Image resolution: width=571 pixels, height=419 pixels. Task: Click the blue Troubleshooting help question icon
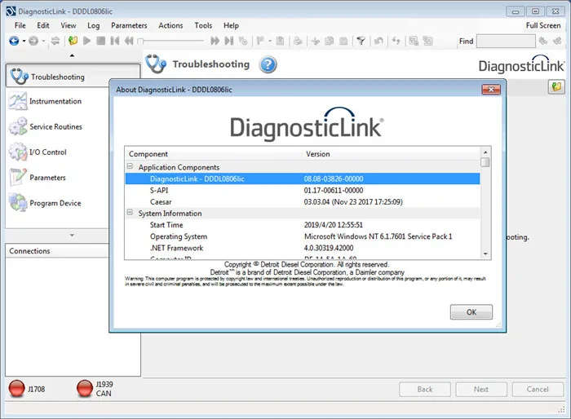[x=268, y=64]
